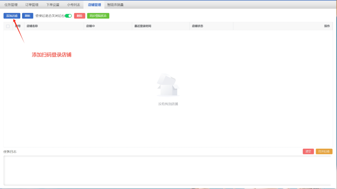Click the 添加店铺 button
The width and height of the screenshot is (337, 189).
pos(12,16)
